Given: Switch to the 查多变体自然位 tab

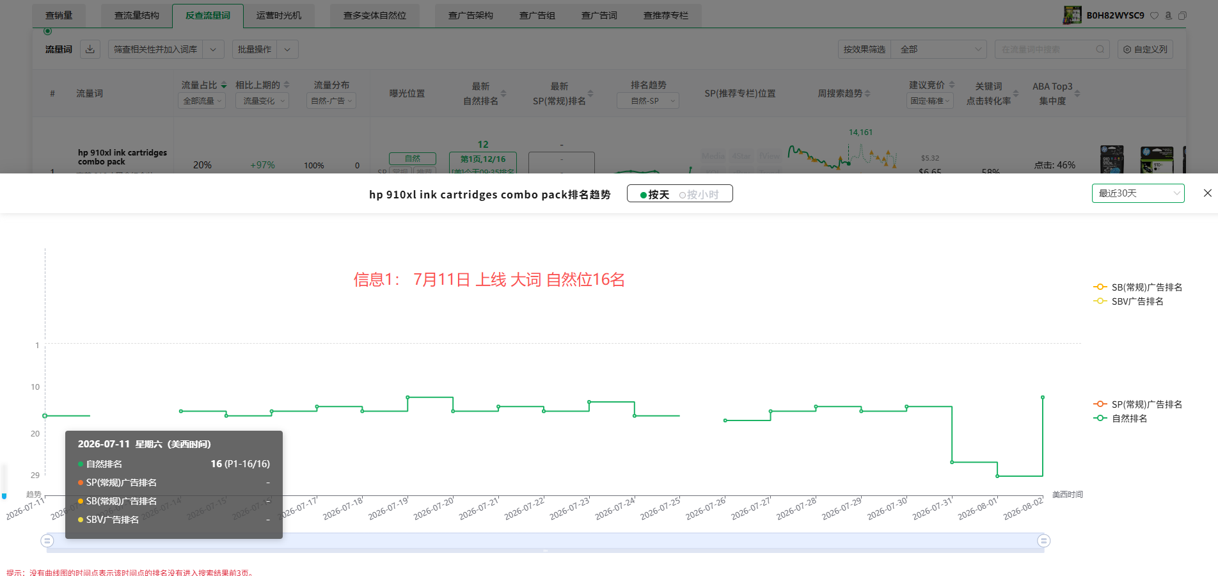Looking at the screenshot, I should [375, 15].
